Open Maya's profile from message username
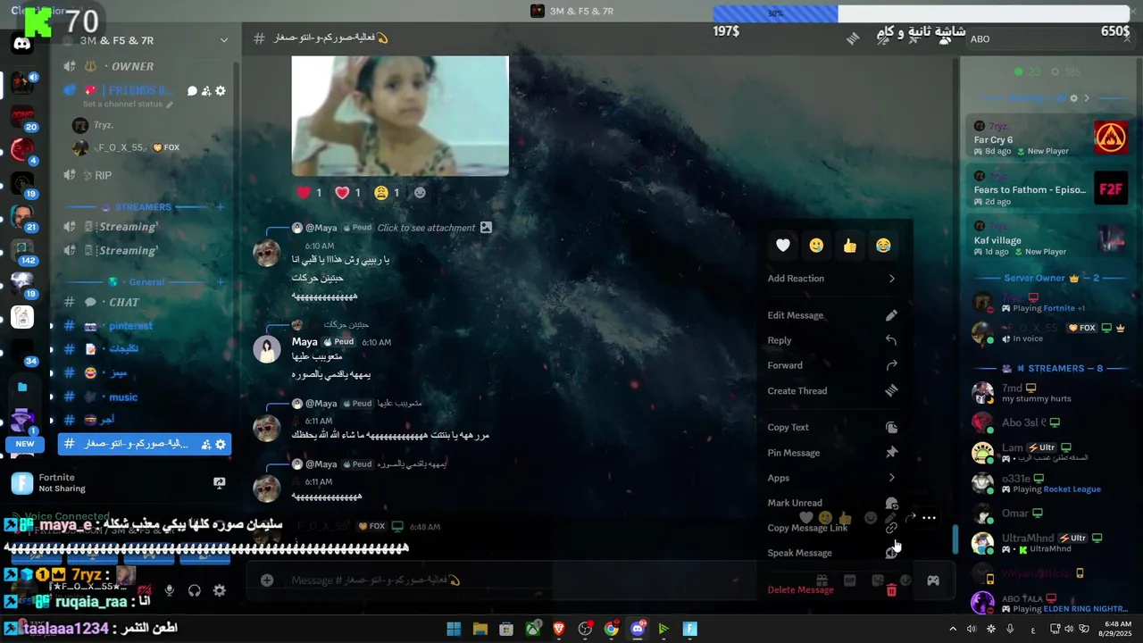 tap(305, 342)
